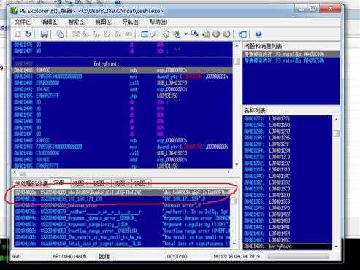Click the panel layout toolbar icon
The height and width of the screenshot is (270, 360).
[242, 34]
